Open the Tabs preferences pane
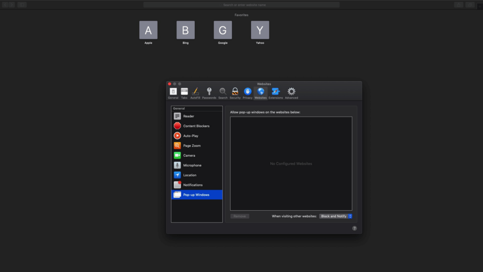The height and width of the screenshot is (272, 483). click(x=184, y=92)
